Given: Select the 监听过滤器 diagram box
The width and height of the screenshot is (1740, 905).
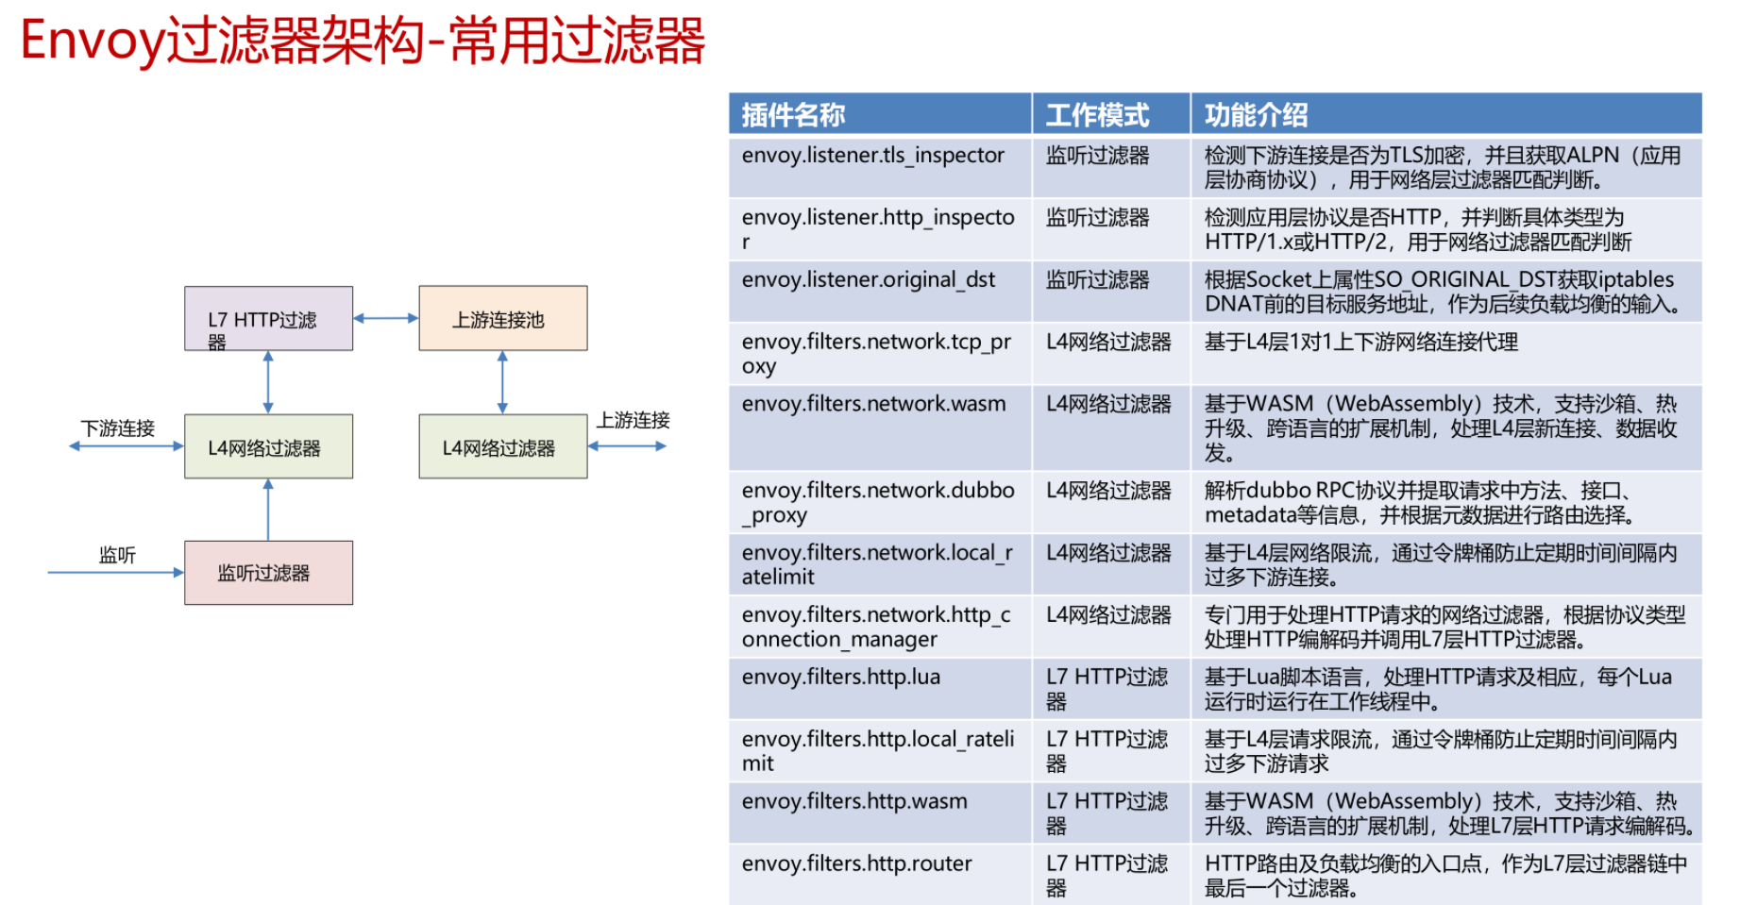Looking at the screenshot, I should click(269, 573).
